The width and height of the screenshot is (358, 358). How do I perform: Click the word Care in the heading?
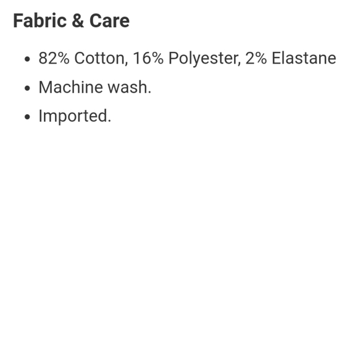point(110,21)
